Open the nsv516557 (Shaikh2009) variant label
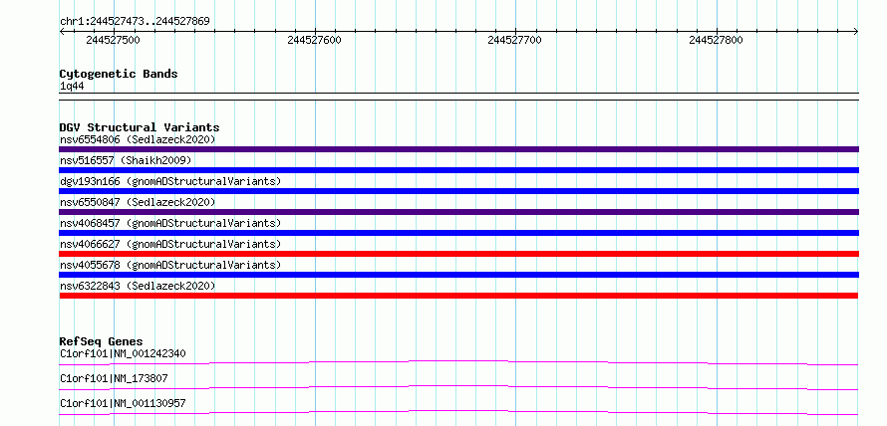 pyautogui.click(x=126, y=160)
